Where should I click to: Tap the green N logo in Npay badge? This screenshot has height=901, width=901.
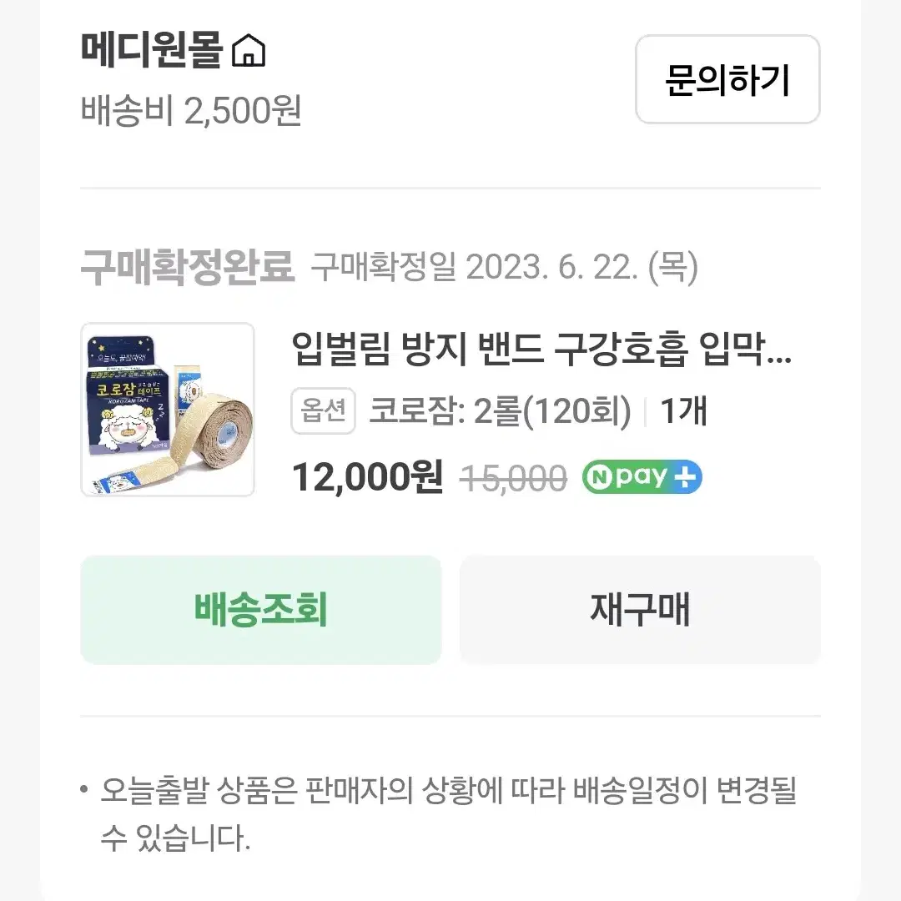pos(599,477)
